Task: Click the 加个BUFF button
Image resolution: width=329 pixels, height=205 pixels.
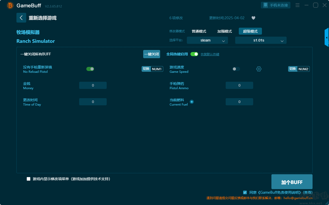Action: click(292, 182)
